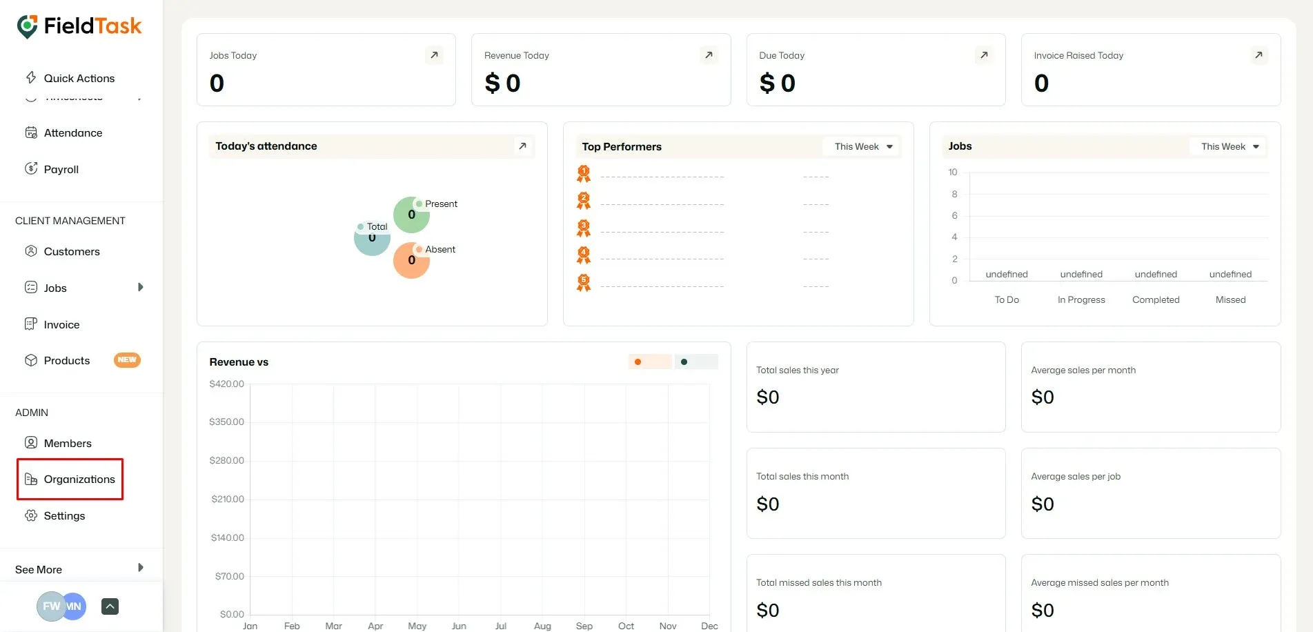
Task: Open Invoice Raised Today details arrow
Action: (1258, 55)
